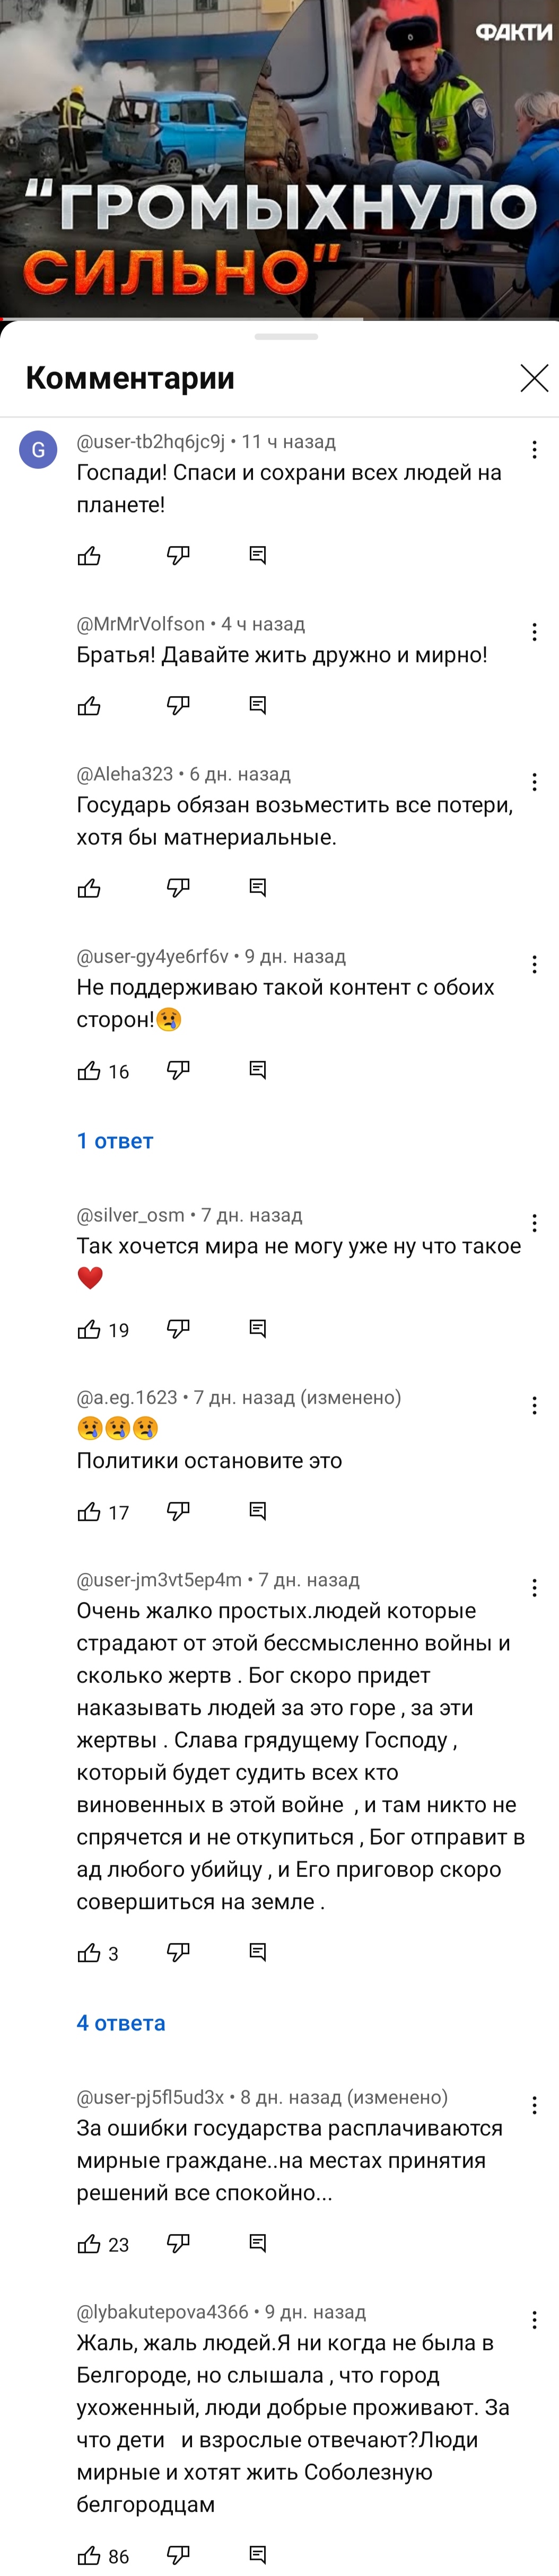
Task: Like @lybakutepova4366's comment with 86 likes
Action: (89, 2555)
